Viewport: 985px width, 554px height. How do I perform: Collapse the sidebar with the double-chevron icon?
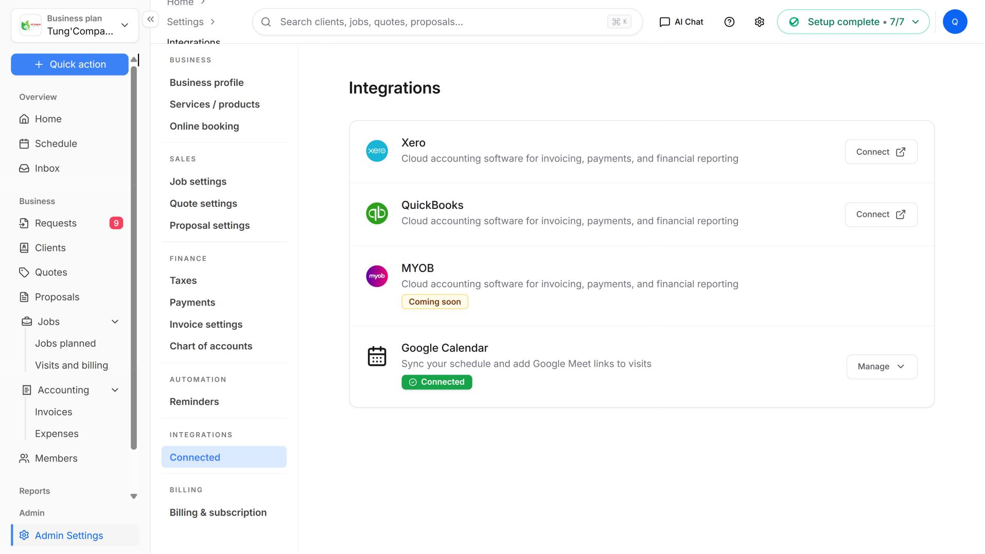[150, 20]
